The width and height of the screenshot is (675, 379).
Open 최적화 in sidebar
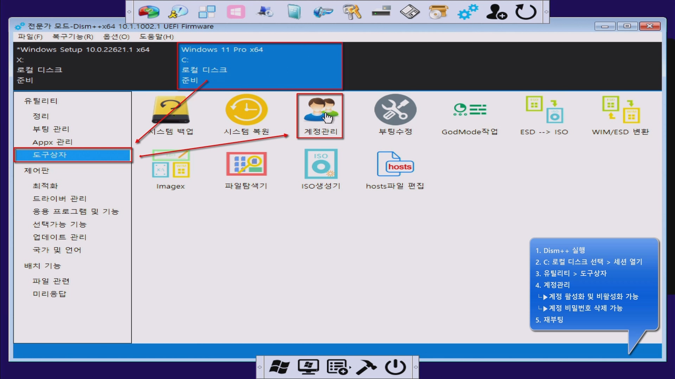45,186
